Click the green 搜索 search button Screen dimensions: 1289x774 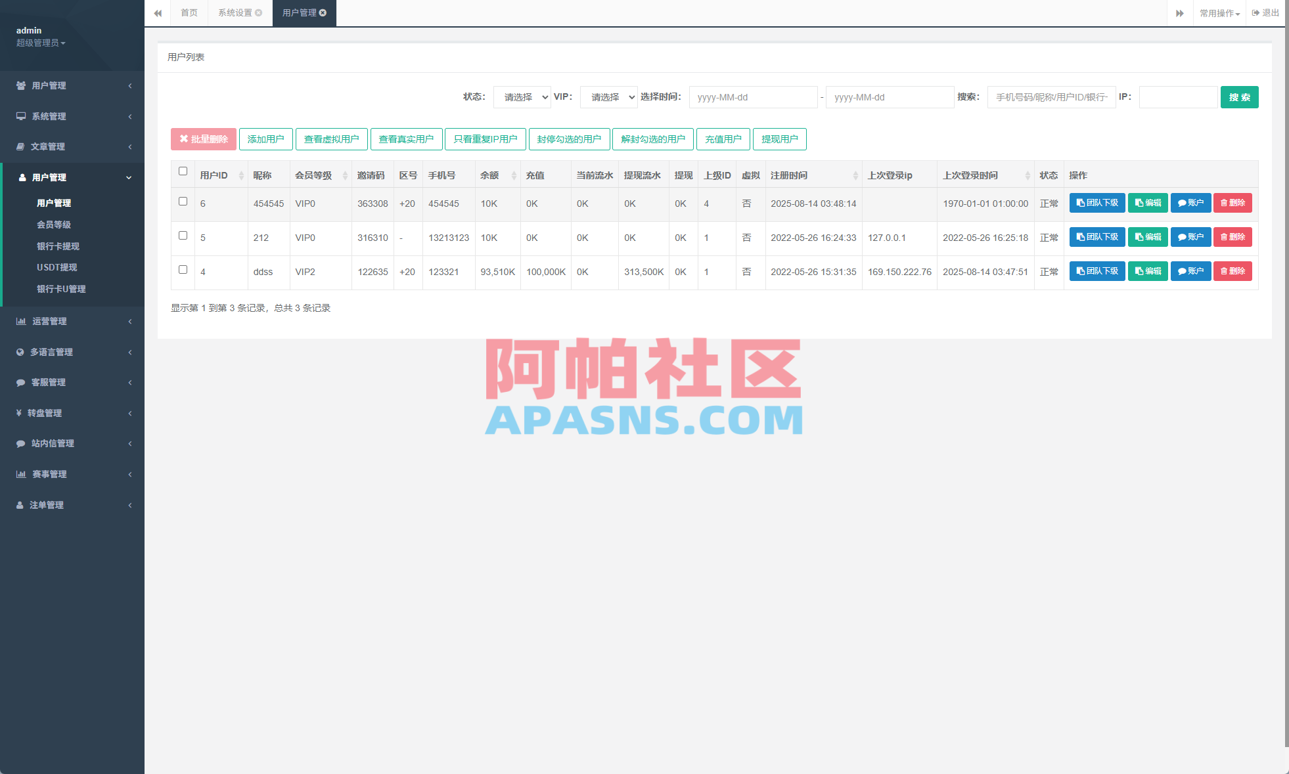1239,97
